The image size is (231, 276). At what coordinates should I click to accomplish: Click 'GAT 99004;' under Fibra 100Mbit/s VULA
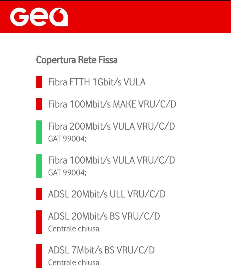(x=67, y=173)
